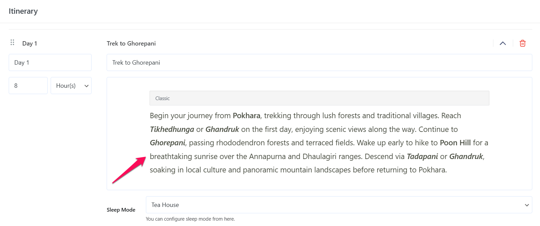Open the Sleep Mode Tea House dropdown

click(x=339, y=205)
